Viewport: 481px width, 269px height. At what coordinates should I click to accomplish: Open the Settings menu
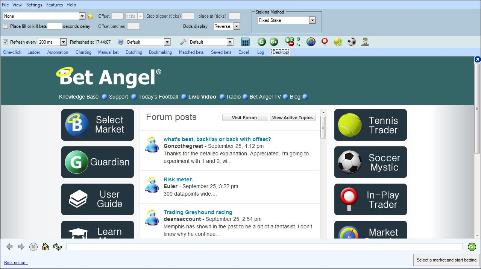coord(34,5)
